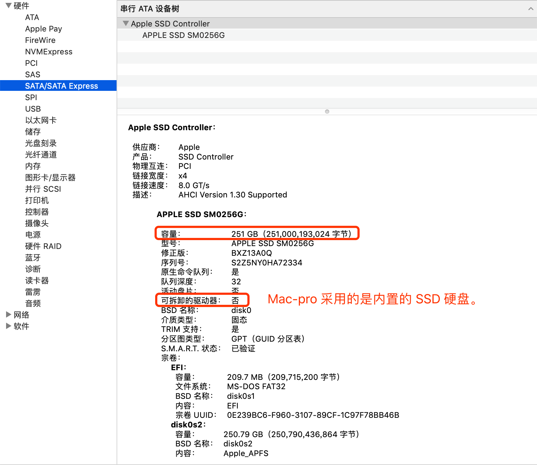Click the serial number S2Z5NY0HA72334
Viewport: 537px width, 465px height.
point(267,263)
